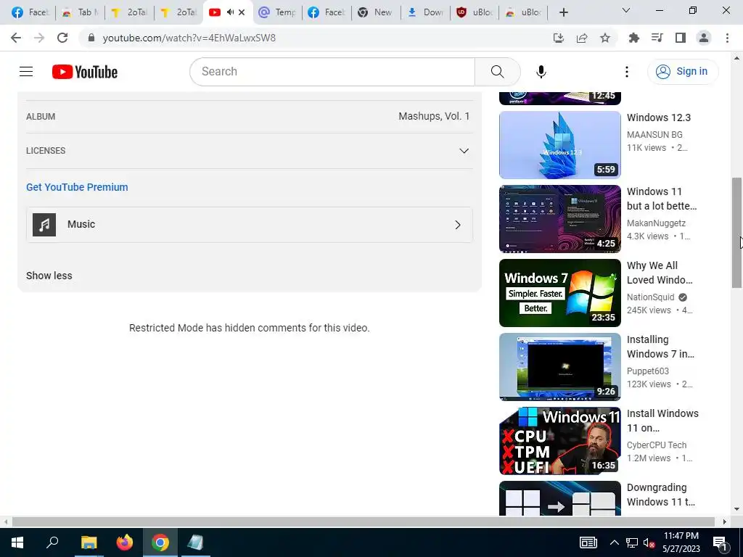Image resolution: width=743 pixels, height=557 pixels.
Task: Select the URL in the address bar
Action: (x=189, y=38)
